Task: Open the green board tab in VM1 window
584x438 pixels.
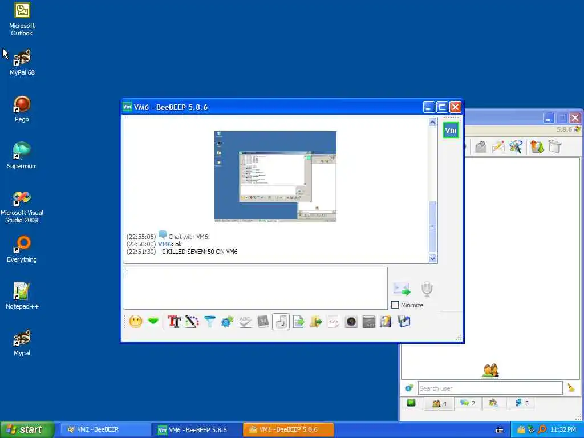Action: coord(411,403)
